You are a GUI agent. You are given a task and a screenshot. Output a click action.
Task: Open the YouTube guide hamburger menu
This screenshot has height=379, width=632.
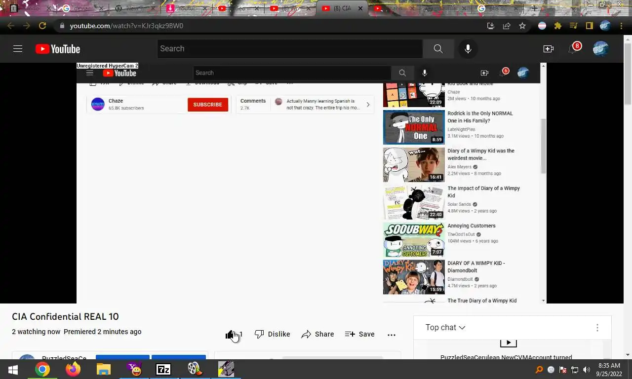[x=18, y=48]
